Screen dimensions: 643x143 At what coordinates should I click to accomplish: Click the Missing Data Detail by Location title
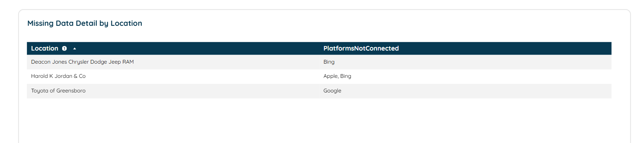85,23
